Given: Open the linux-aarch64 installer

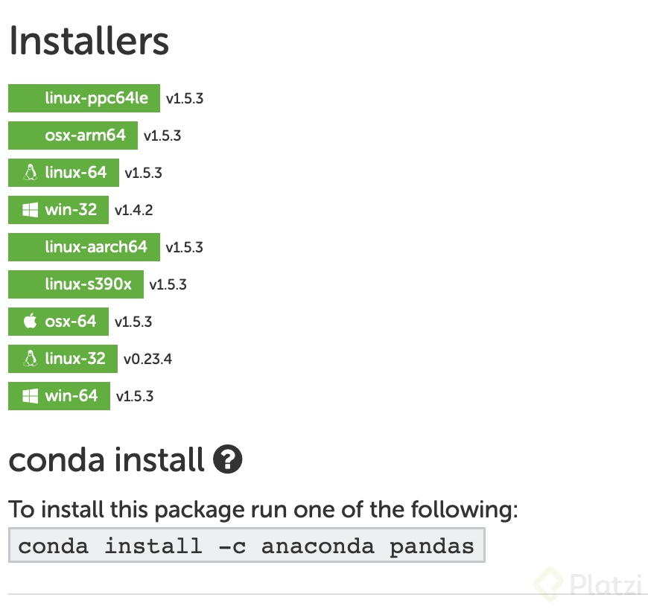Looking at the screenshot, I should [x=84, y=246].
